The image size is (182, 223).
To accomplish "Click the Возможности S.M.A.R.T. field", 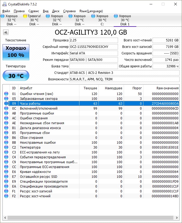I will click(124, 79).
